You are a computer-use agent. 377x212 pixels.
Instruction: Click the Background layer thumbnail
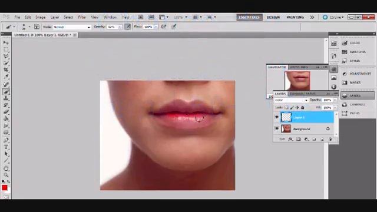click(286, 128)
